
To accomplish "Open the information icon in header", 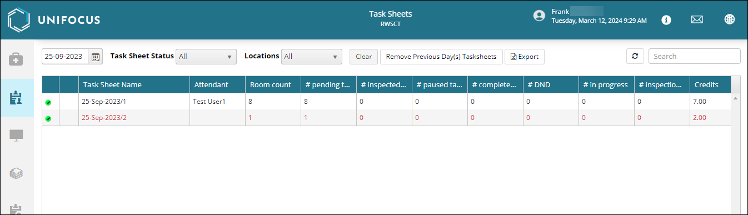I will coord(666,20).
